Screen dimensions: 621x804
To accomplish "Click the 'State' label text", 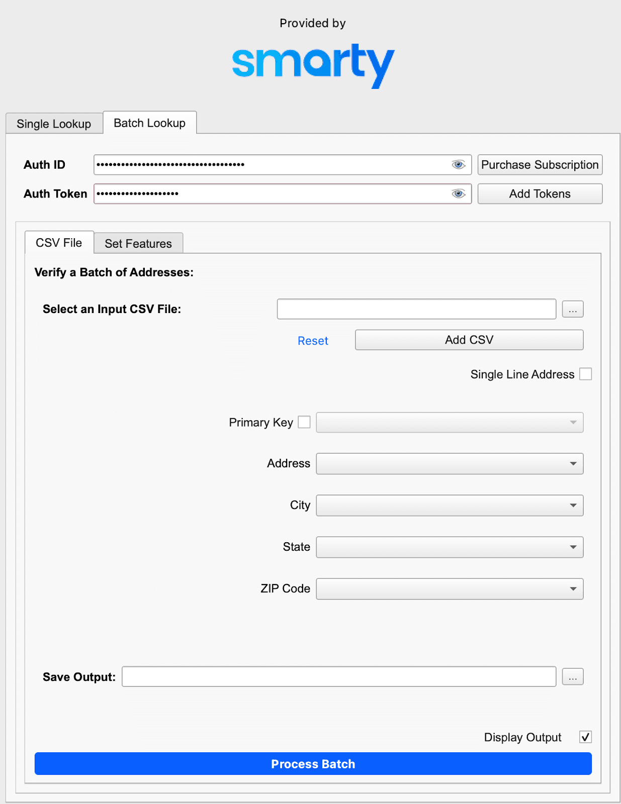I will (297, 547).
